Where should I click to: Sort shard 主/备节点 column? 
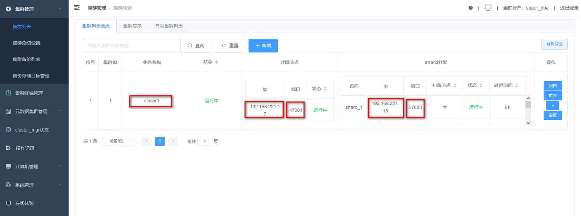tap(455, 85)
